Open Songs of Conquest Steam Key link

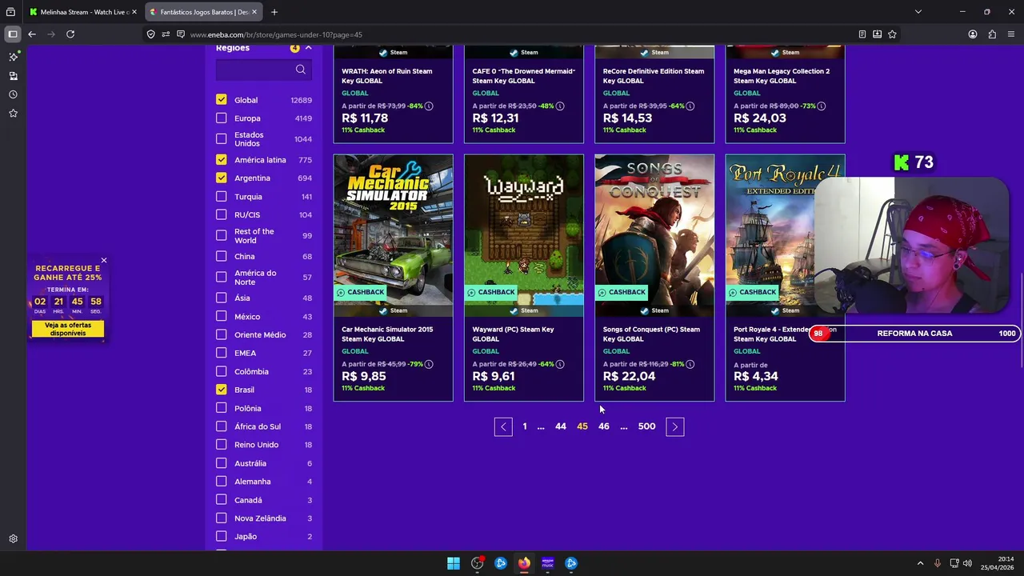[651, 334]
